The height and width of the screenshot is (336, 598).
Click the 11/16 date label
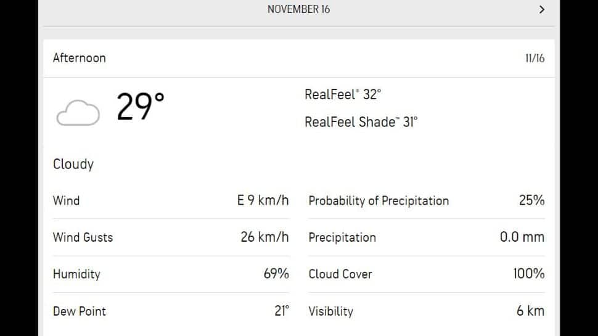tap(535, 59)
